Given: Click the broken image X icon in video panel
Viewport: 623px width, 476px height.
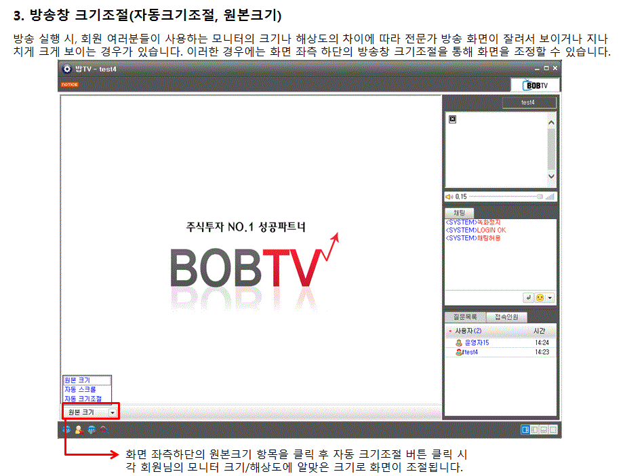Looking at the screenshot, I should (x=452, y=119).
